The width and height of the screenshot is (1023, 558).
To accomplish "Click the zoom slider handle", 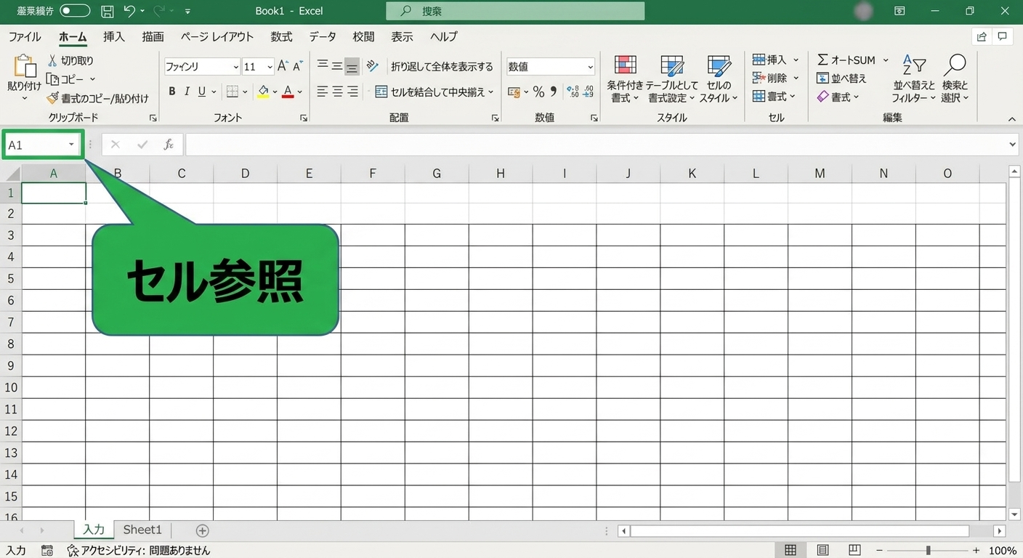I will coord(928,551).
